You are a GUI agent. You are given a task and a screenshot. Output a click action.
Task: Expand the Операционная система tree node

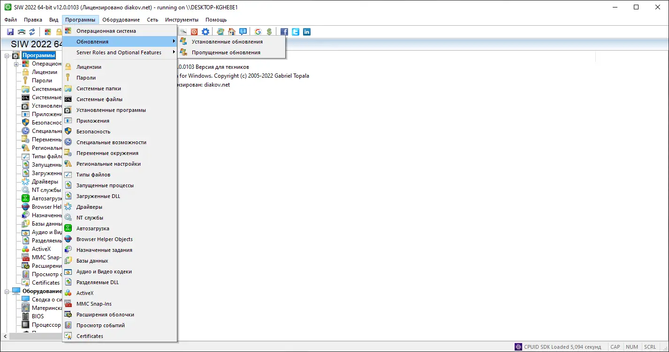pyautogui.click(x=16, y=64)
